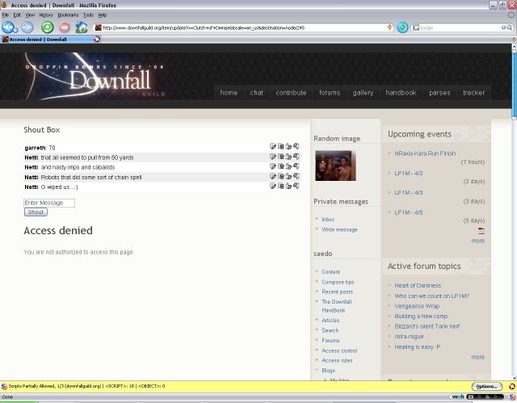Edit the 'nasty imps' shout with pencil icon
Viewport: 517px width, 403px height.
273,166
